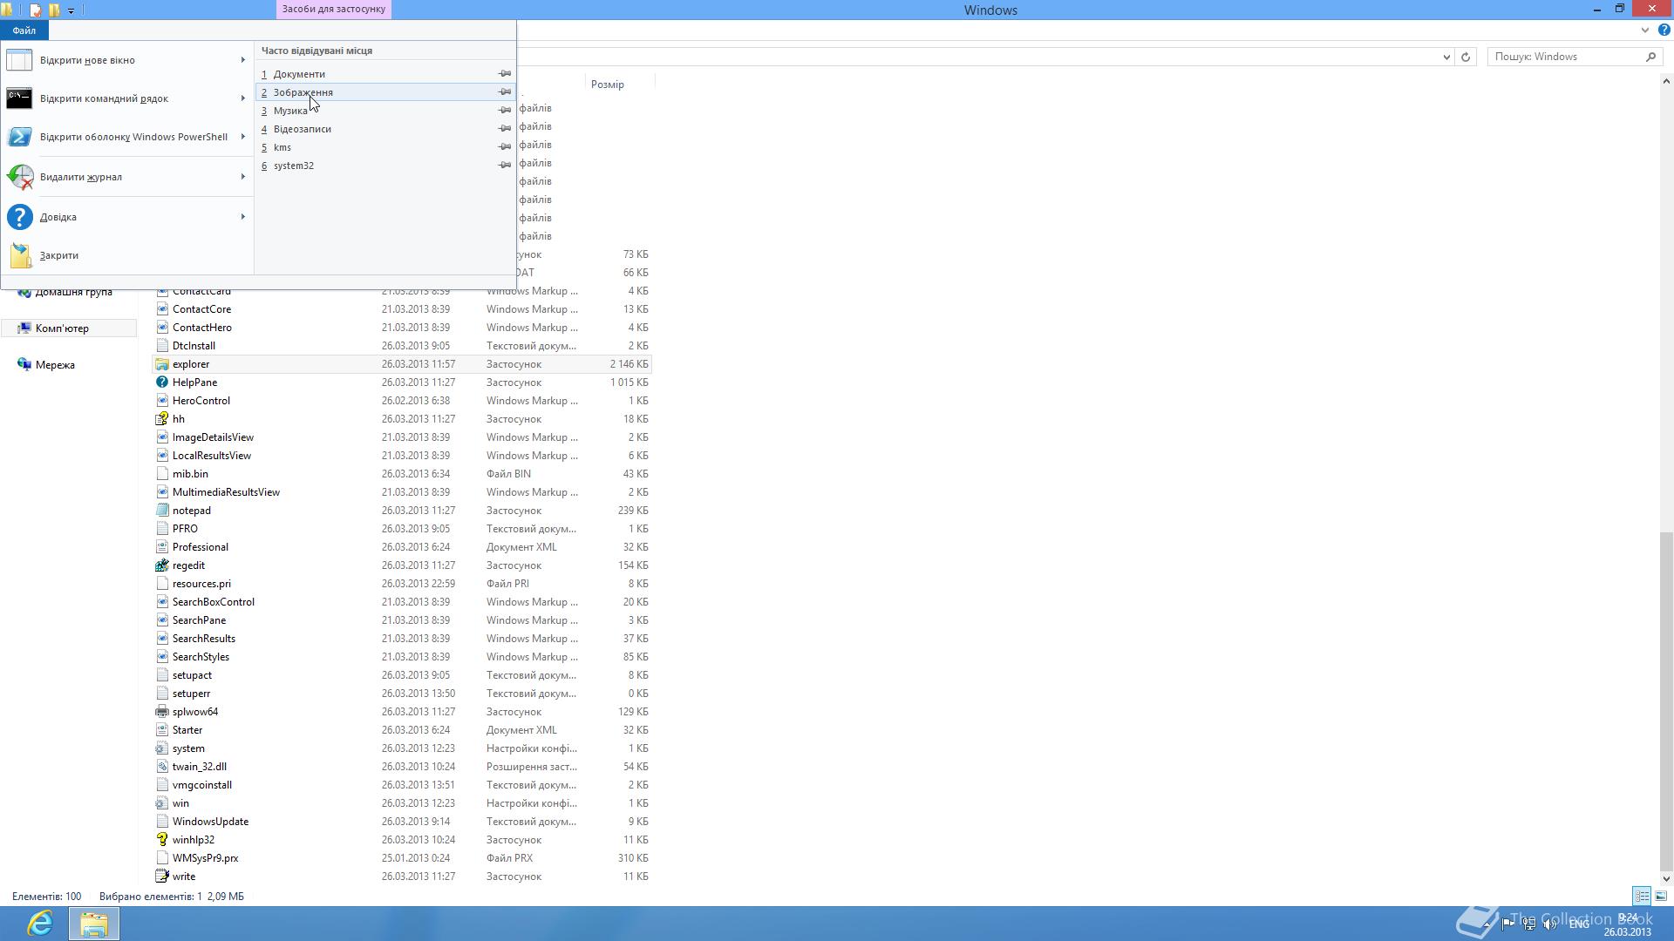Viewport: 1674px width, 941px height.
Task: Click the delete history icon
Action: coord(19,177)
